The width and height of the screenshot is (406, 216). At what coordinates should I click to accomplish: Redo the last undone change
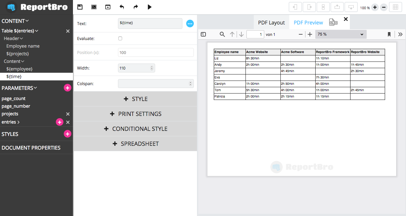(x=136, y=7)
